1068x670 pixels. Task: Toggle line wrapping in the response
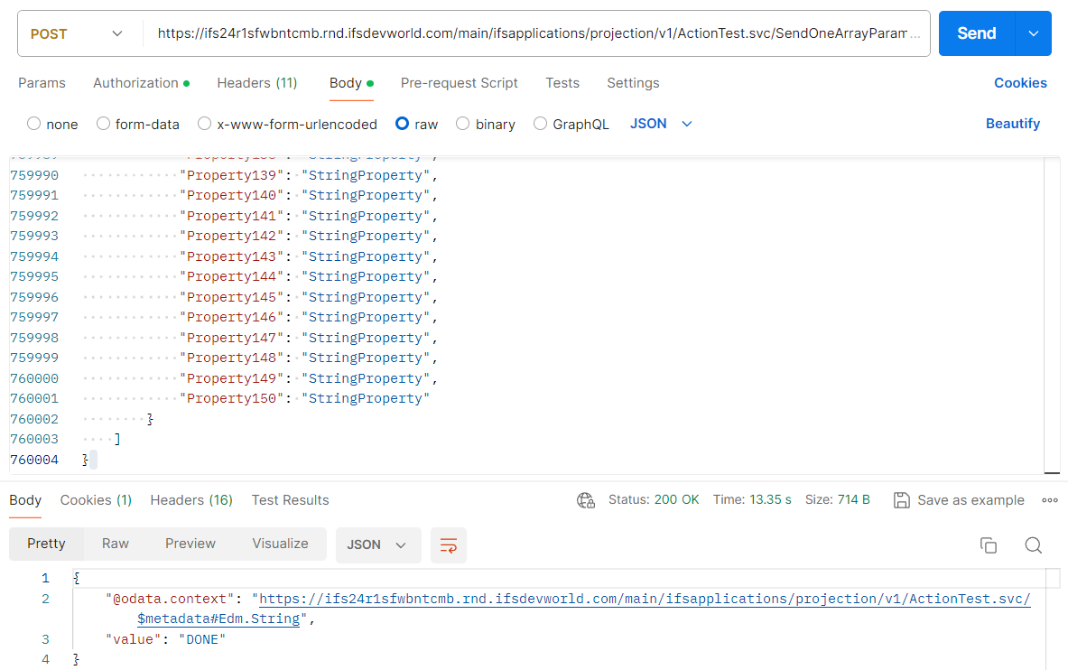click(x=449, y=545)
